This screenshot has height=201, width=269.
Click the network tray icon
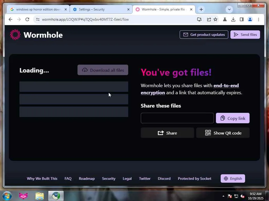pyautogui.click(x=236, y=196)
